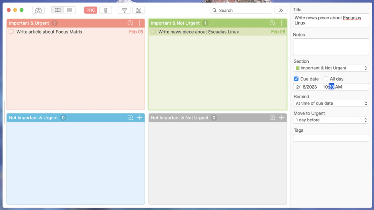Open the Move to Urgent dropdown

click(x=331, y=120)
